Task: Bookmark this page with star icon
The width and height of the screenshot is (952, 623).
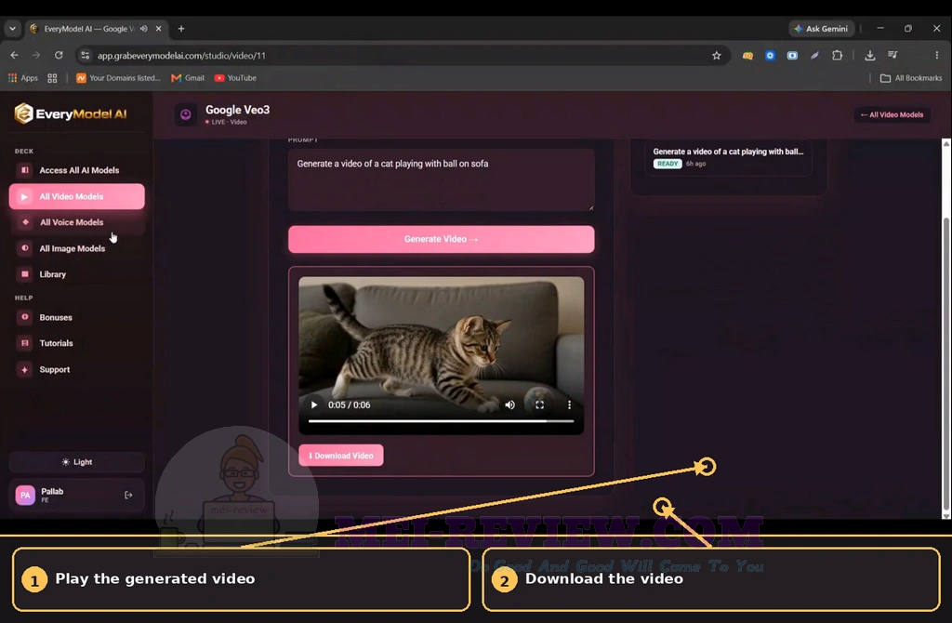Action: (x=717, y=55)
